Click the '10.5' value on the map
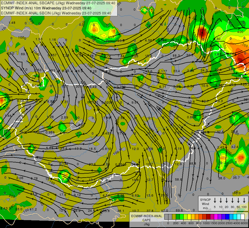This screenshot has height=228, width=249. click(205, 86)
